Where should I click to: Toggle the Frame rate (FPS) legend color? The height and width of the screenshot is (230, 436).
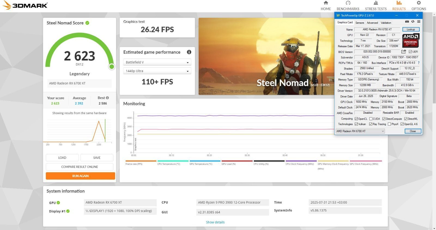coord(141,161)
